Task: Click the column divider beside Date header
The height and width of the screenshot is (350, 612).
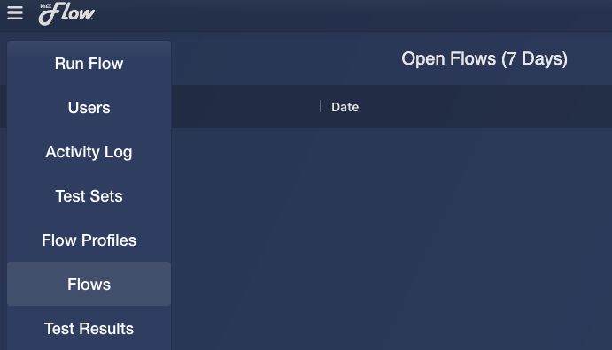Action: tap(321, 106)
